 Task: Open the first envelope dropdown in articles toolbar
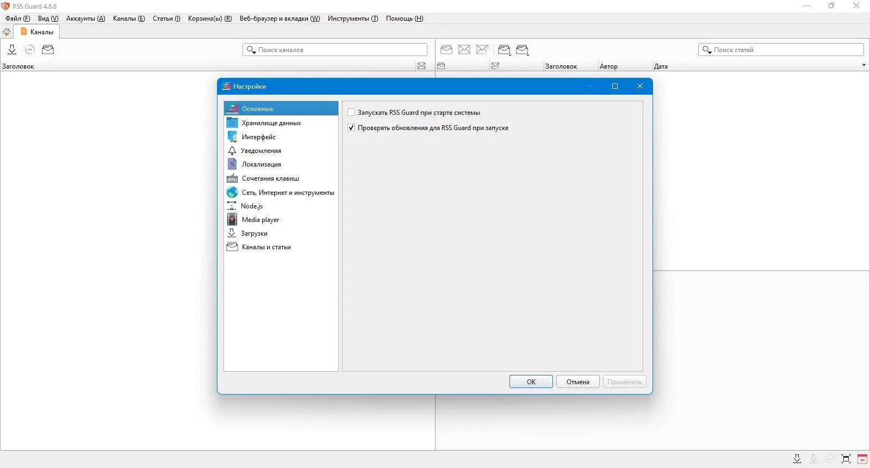click(505, 50)
